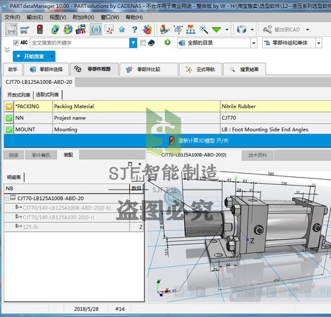Open the 窗口(W) menu
Screen dimensions: 331x317
(110, 17)
